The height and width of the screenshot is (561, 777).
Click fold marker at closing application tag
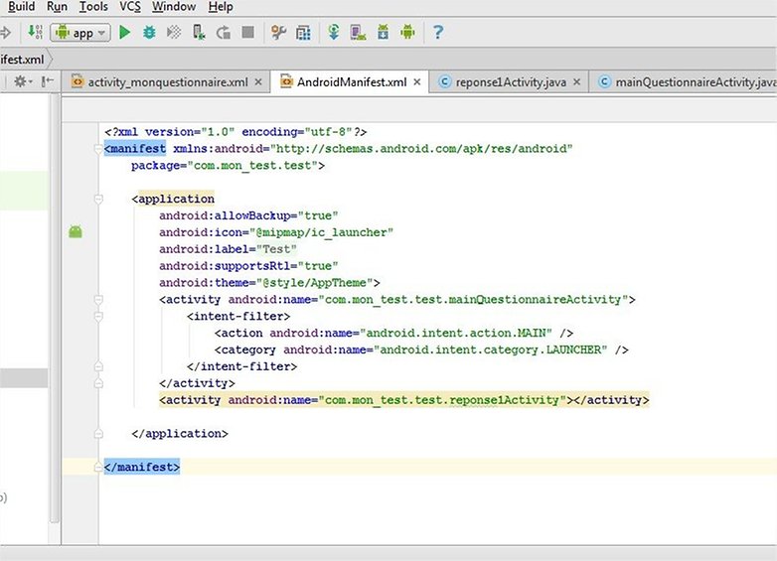pyautogui.click(x=98, y=434)
